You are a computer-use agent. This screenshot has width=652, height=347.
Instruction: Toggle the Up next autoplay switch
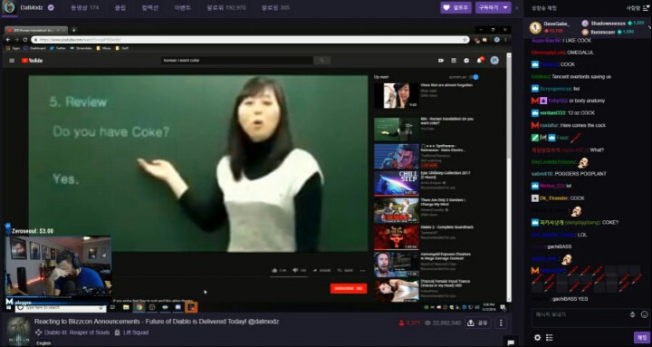click(474, 77)
